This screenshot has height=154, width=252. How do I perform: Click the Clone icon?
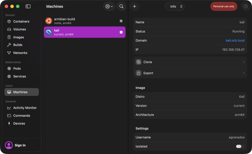(139, 62)
